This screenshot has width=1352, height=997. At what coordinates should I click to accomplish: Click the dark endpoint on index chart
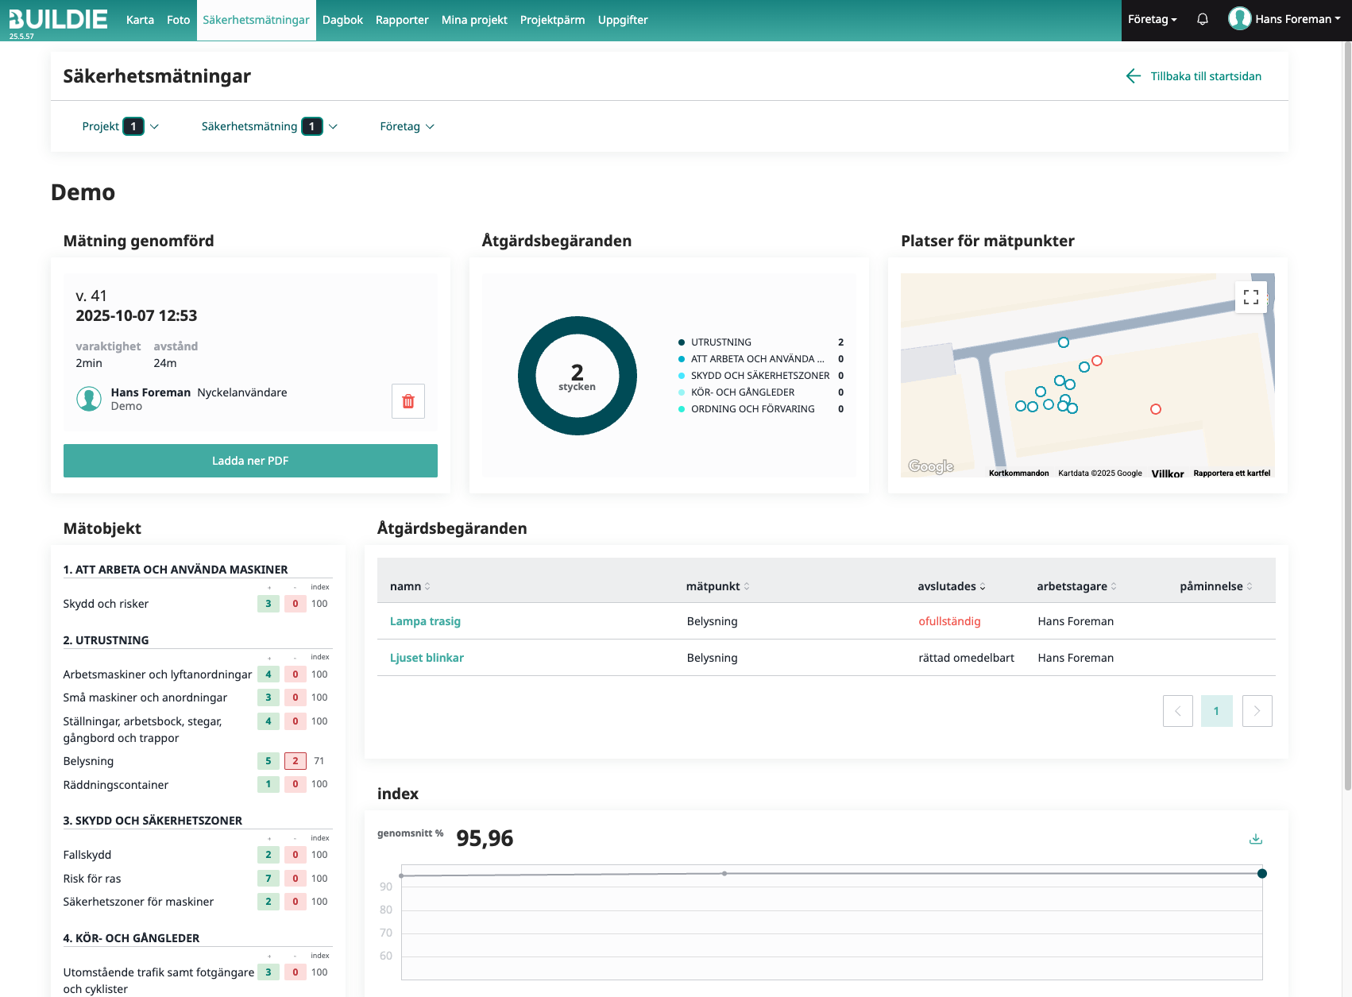1261,874
